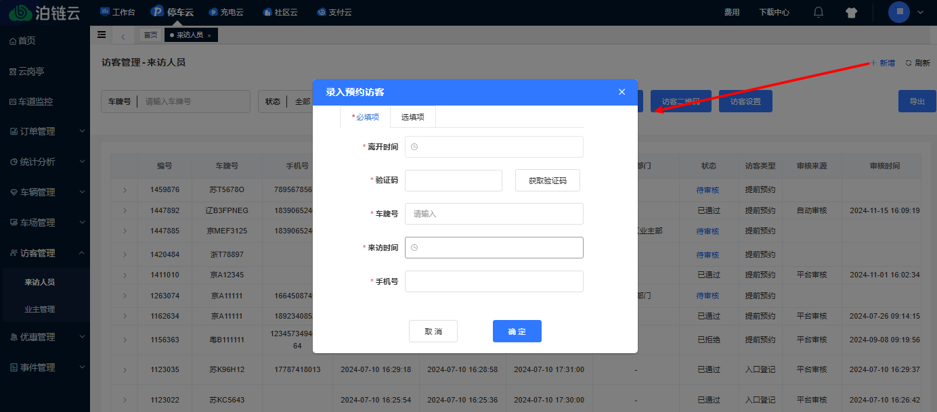Switch to 充电云 module

point(225,12)
